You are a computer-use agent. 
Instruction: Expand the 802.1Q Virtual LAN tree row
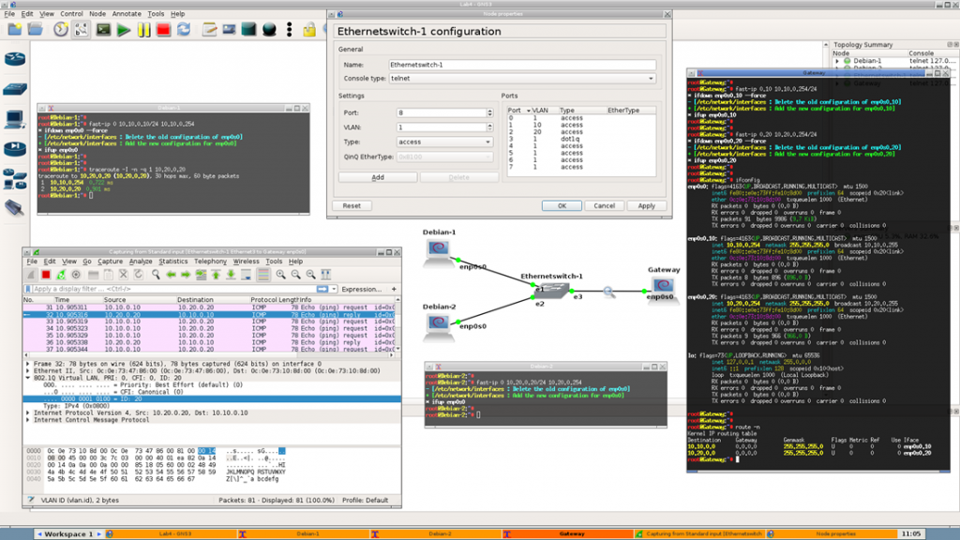pyautogui.click(x=28, y=378)
